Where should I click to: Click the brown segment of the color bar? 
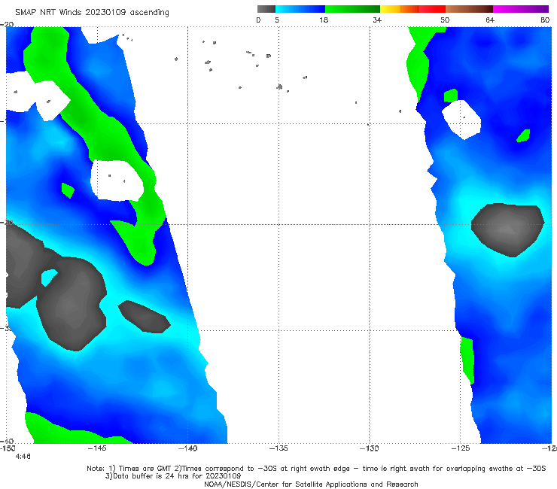pos(469,9)
